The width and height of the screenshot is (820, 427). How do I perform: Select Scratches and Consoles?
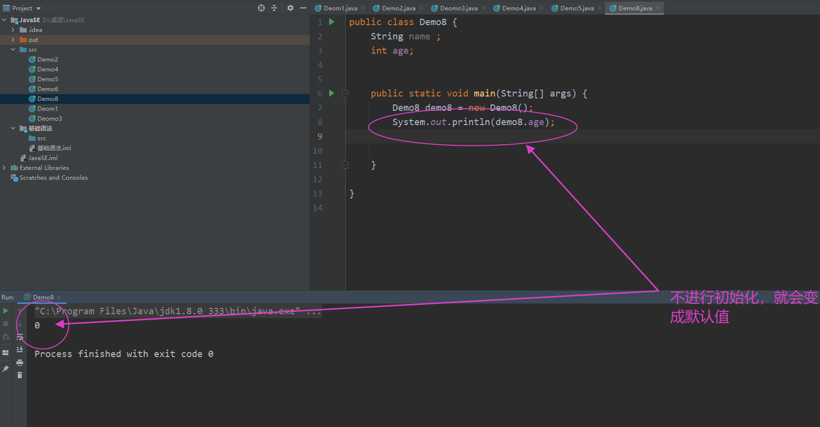tap(54, 178)
